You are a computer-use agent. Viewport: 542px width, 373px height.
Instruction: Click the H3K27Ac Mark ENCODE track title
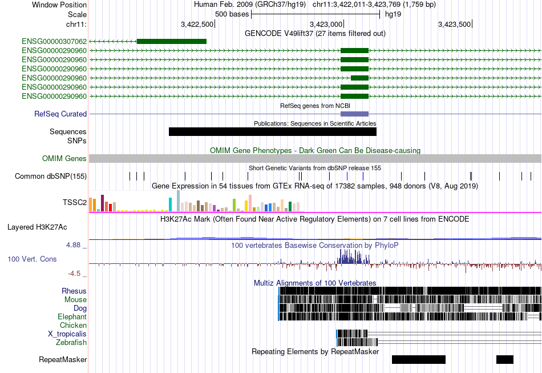coord(315,219)
